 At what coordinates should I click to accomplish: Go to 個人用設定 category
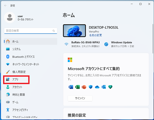point(31,72)
